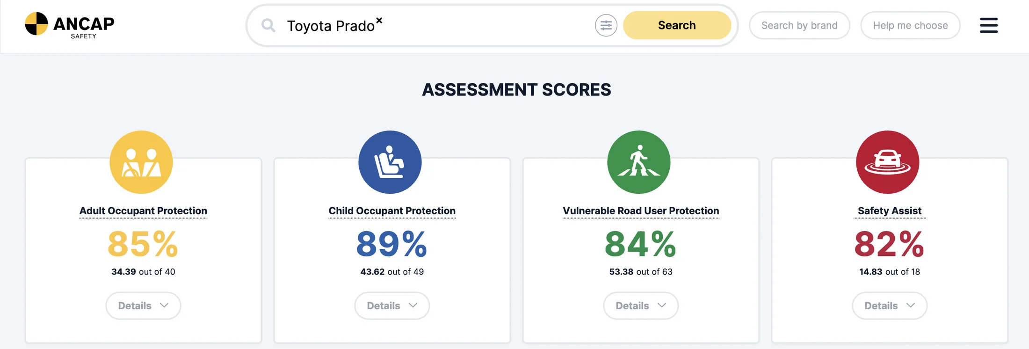
Task: Click the Adult Occupant Protection heading link
Action: pos(143,211)
